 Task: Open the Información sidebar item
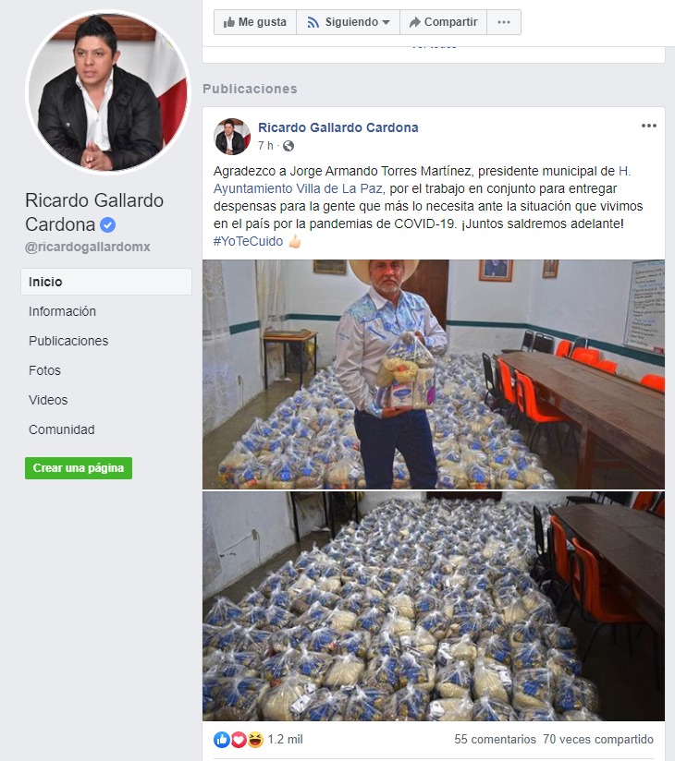pos(62,311)
